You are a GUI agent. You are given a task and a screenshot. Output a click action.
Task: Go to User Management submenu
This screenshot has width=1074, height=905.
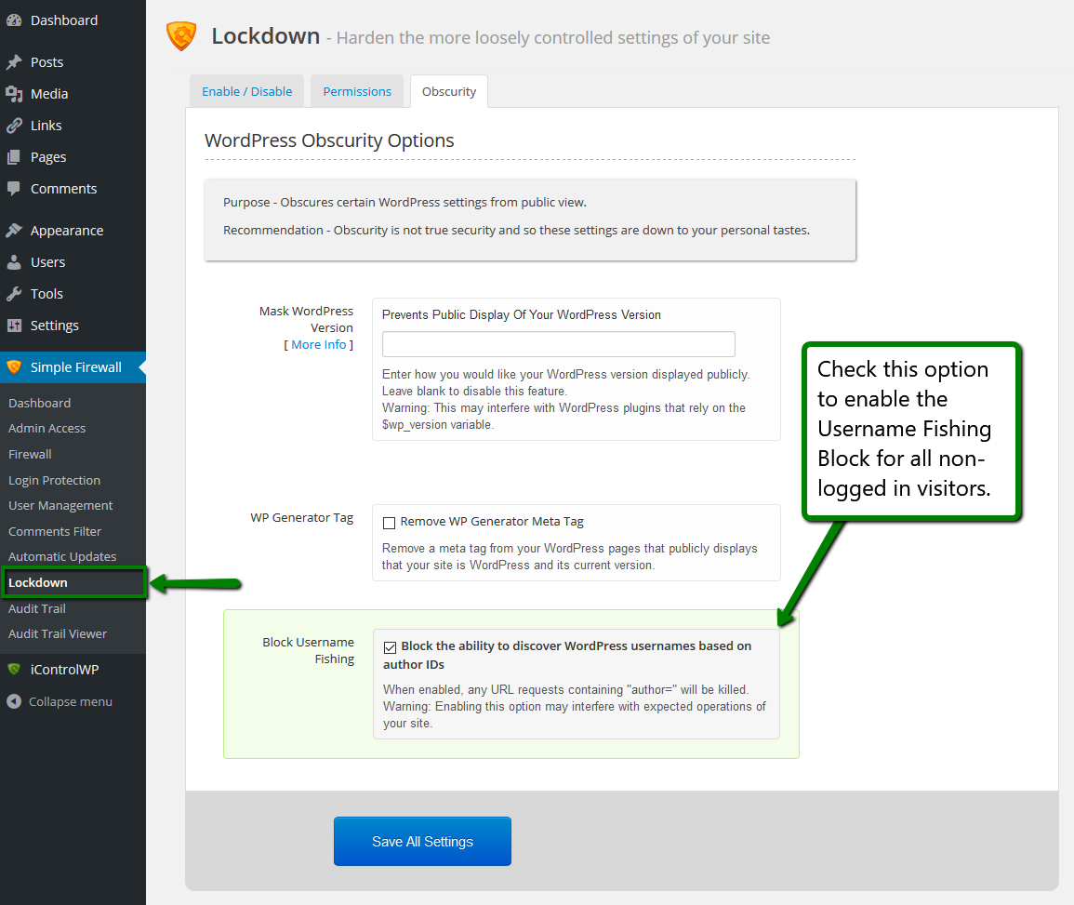[60, 506]
